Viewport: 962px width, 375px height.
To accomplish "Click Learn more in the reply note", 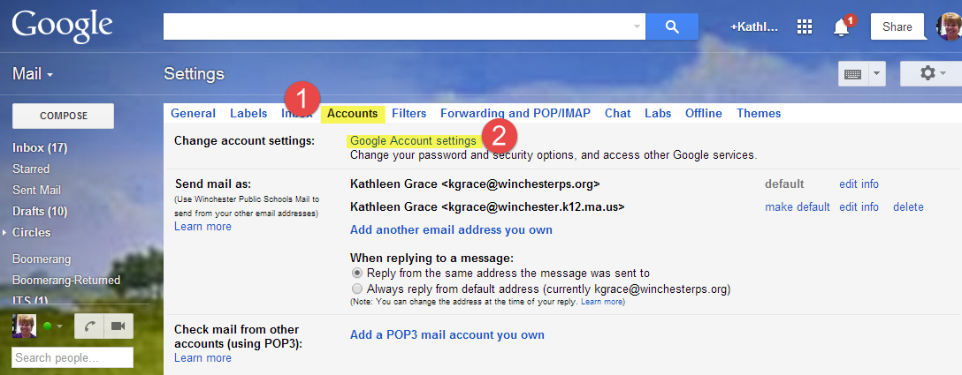I will (x=602, y=302).
